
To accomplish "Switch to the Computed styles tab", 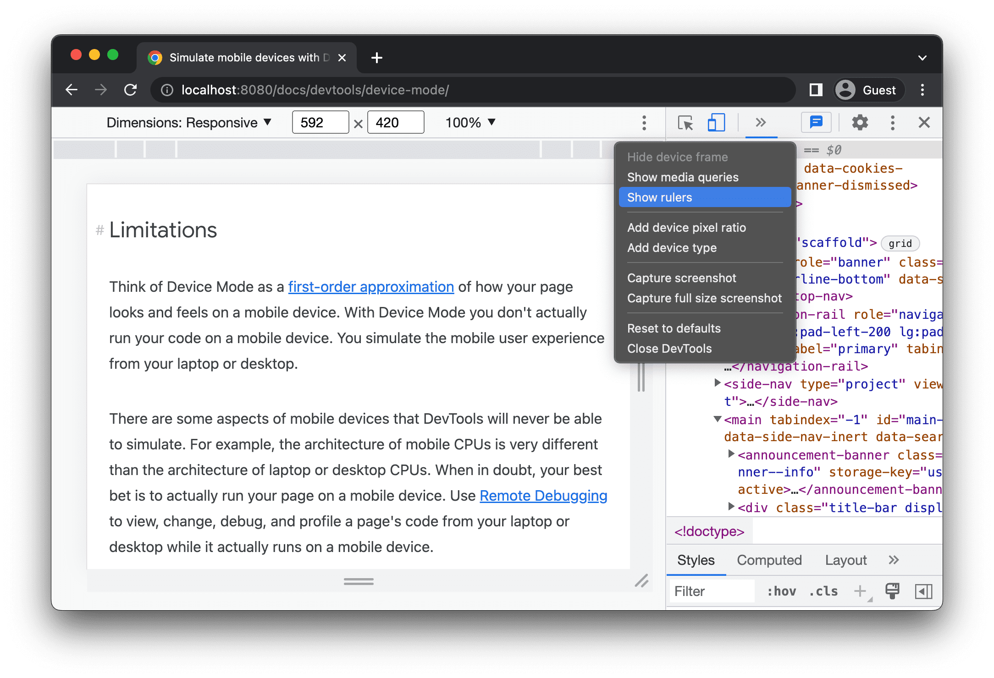I will point(770,560).
